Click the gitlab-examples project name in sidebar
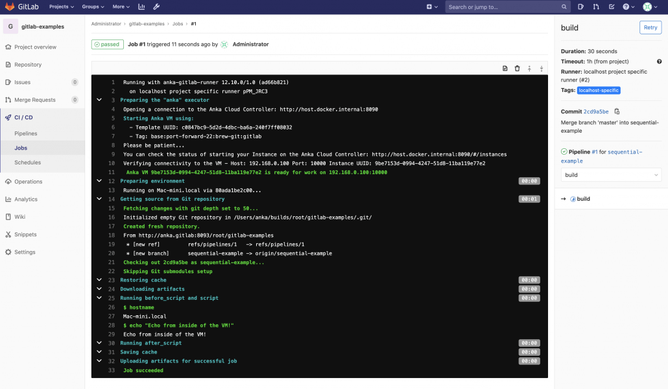 [x=43, y=27]
